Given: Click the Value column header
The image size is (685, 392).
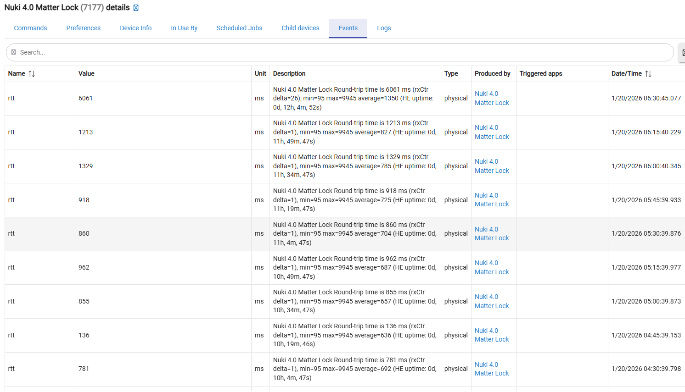Looking at the screenshot, I should pyautogui.click(x=86, y=73).
